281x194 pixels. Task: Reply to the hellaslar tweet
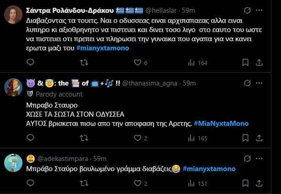[x=30, y=63]
